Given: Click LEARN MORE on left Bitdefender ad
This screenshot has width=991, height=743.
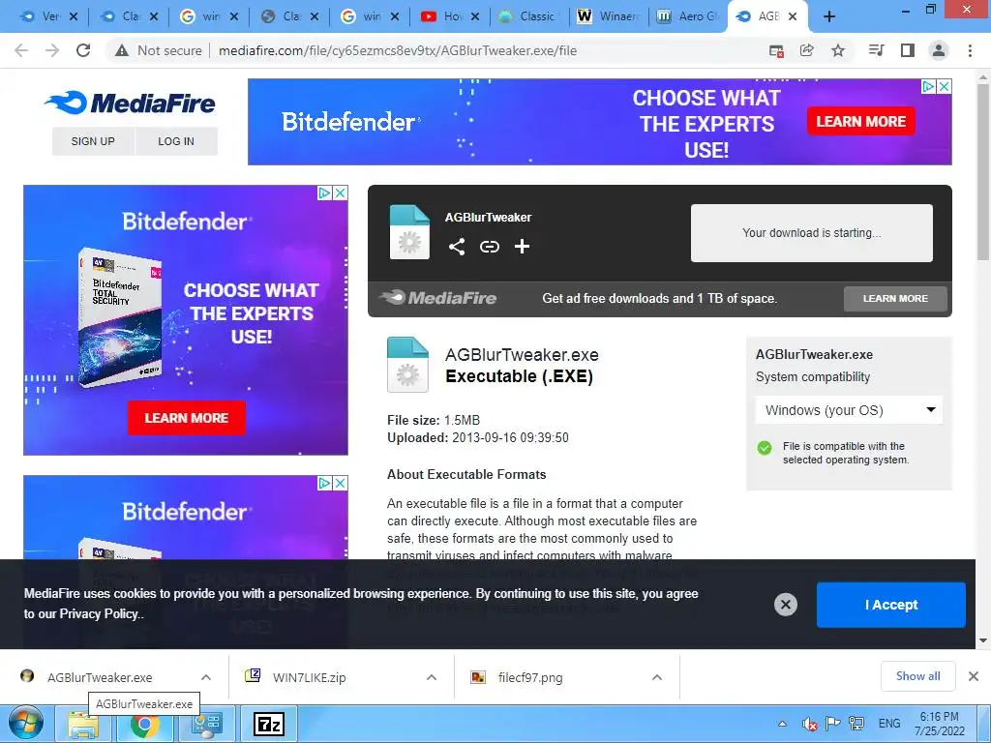Looking at the screenshot, I should point(187,418).
